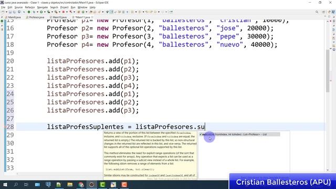This screenshot has height=189, width=336.
Task: Open the Window menu
Action: tap(82, 7)
